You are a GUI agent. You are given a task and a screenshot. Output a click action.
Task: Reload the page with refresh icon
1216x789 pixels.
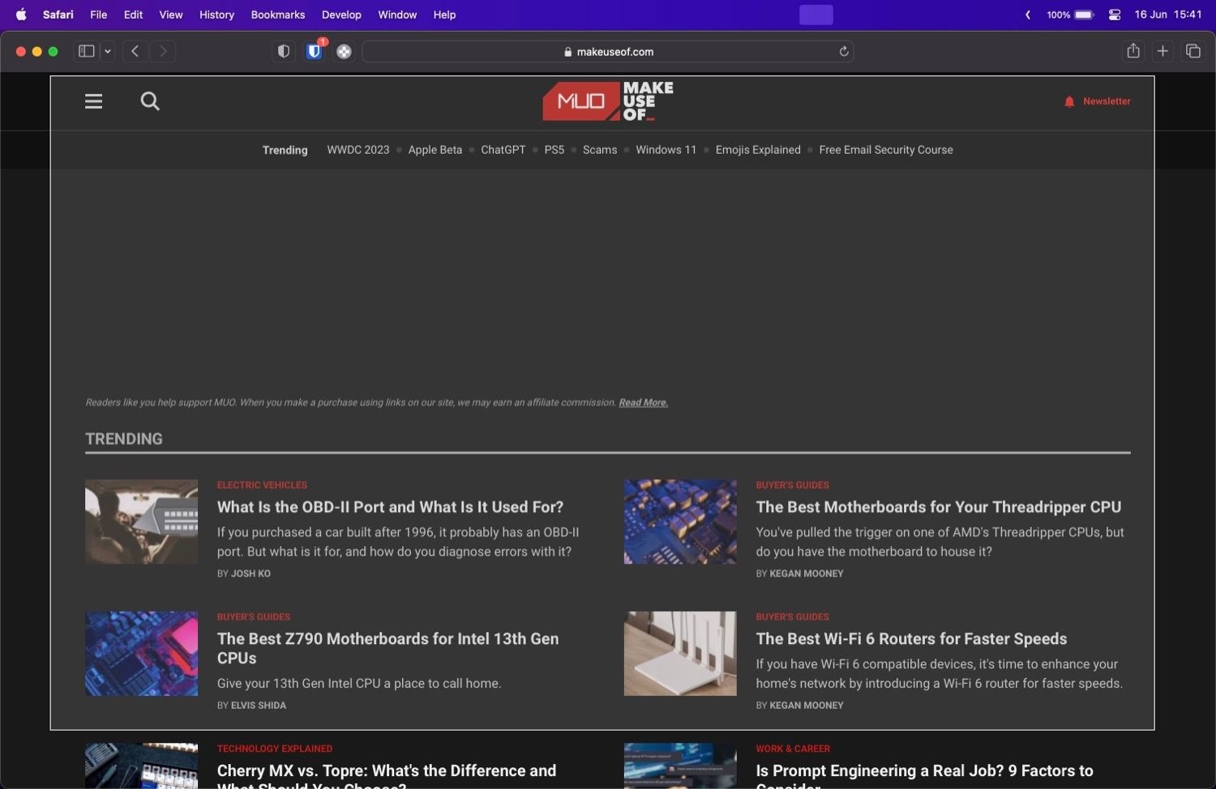click(844, 52)
